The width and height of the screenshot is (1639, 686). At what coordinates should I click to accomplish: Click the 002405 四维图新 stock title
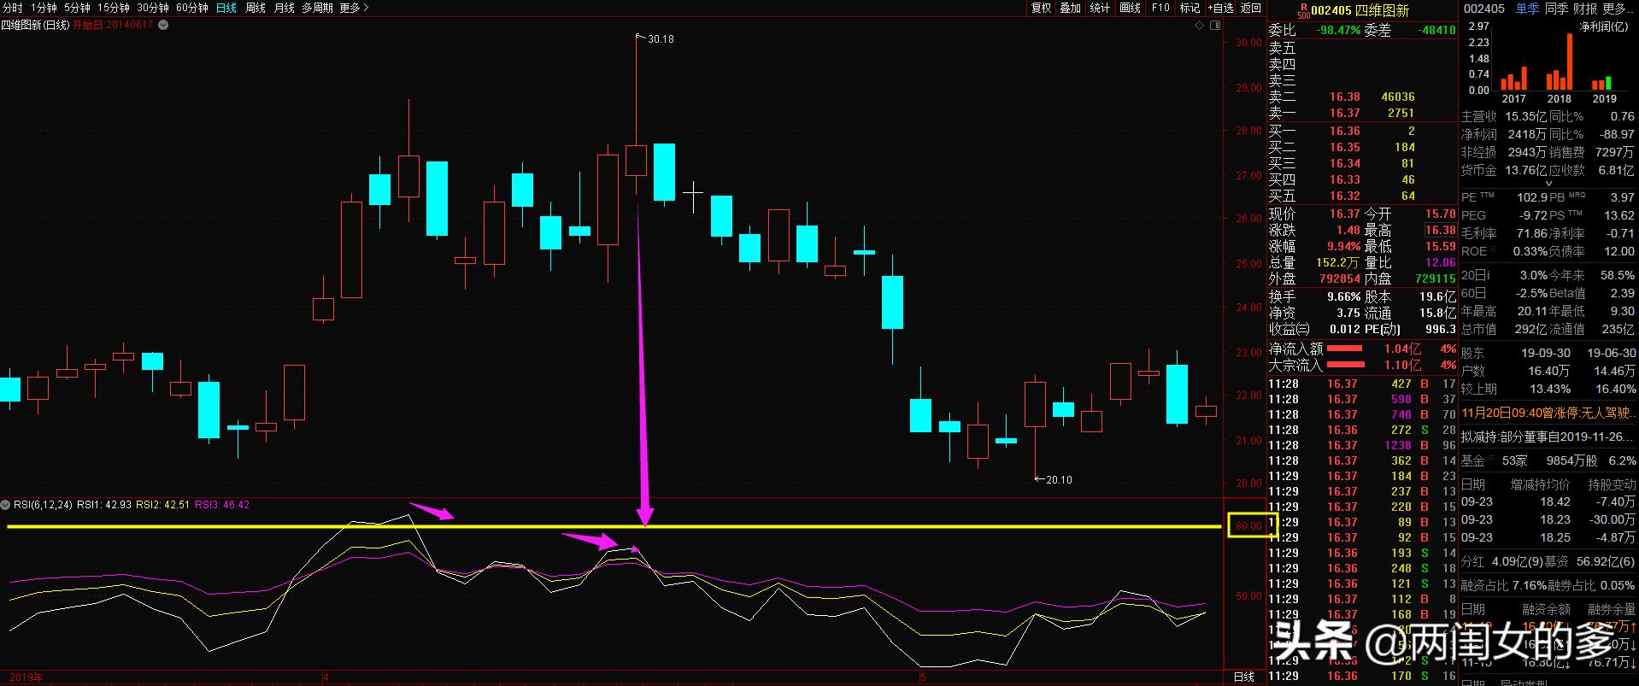coord(1360,11)
